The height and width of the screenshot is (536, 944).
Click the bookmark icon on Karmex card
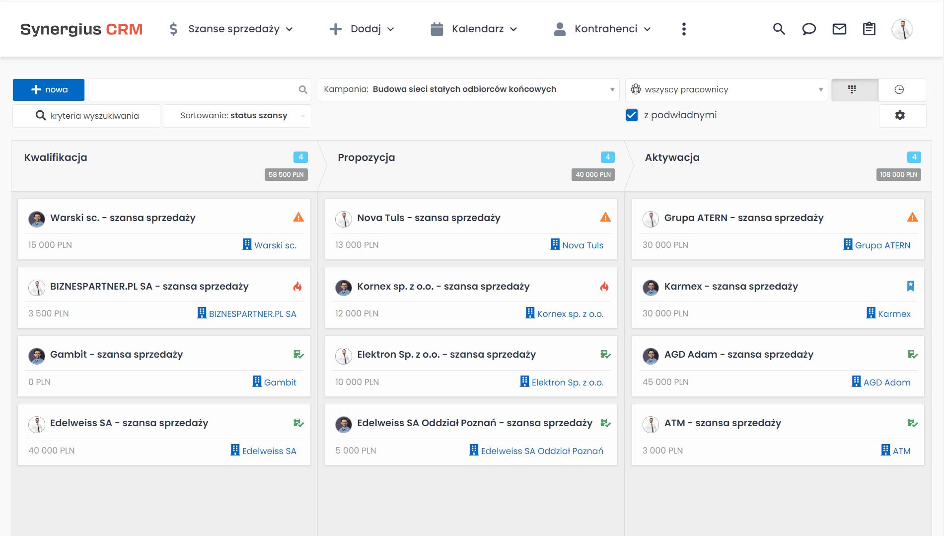coord(911,286)
